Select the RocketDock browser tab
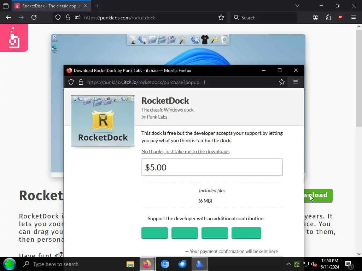The image size is (362, 271). click(x=51, y=6)
